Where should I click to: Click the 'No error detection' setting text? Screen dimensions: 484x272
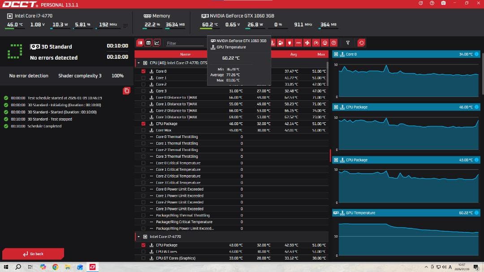(29, 76)
